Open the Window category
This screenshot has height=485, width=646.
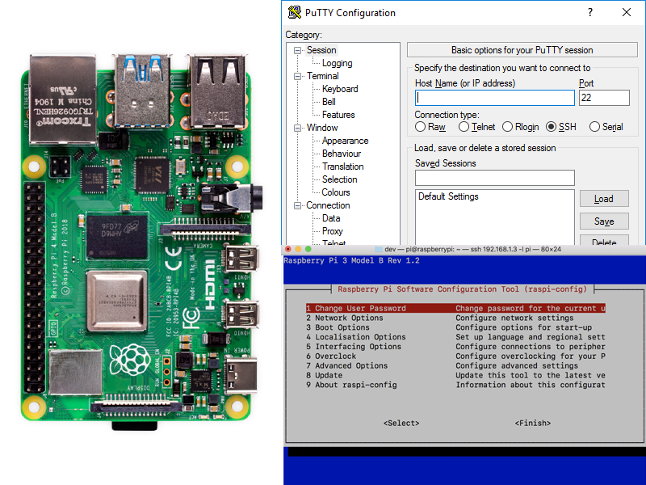[x=322, y=128]
